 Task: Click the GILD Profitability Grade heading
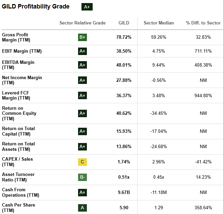(36, 6)
